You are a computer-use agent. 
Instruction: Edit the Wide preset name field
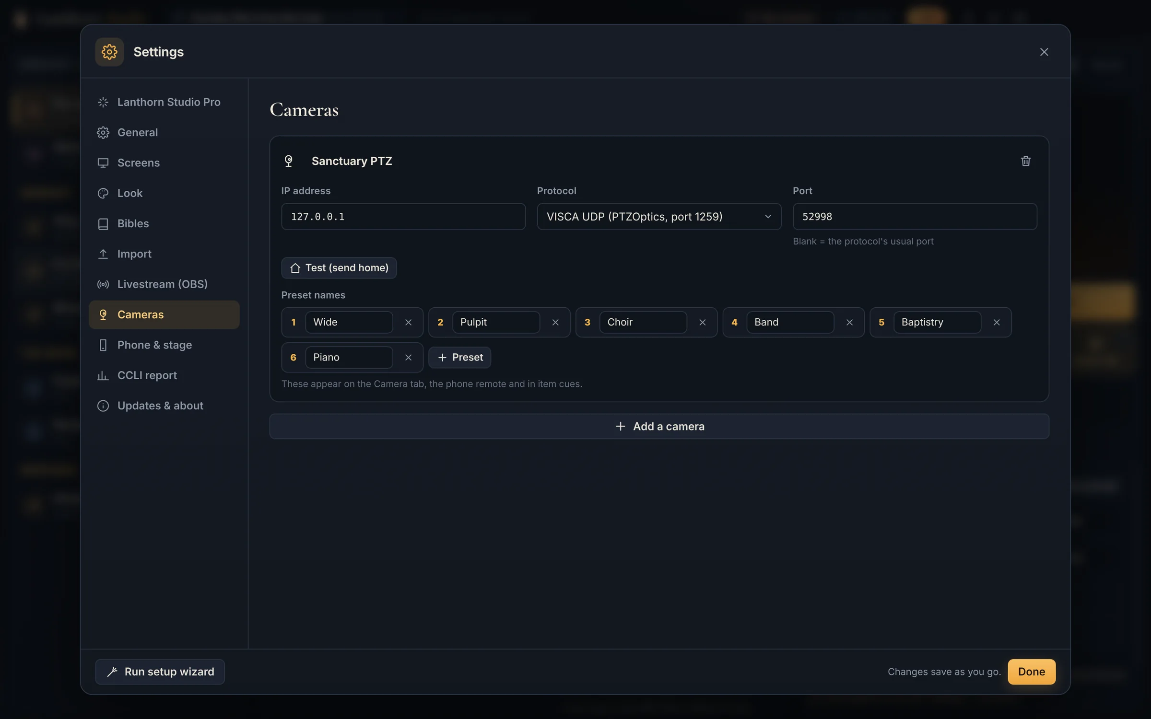(349, 323)
